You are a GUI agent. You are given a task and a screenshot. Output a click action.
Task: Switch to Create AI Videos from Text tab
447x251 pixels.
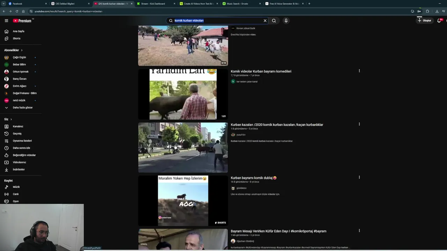198,3
